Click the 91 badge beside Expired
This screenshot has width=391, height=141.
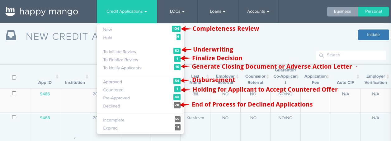[177, 127]
